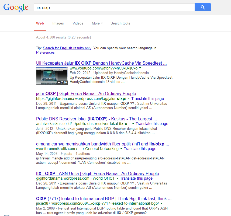231x216 pixels.
Task: Expand arrow beside World Of ICT breadcrumb
Action: (x=118, y=178)
